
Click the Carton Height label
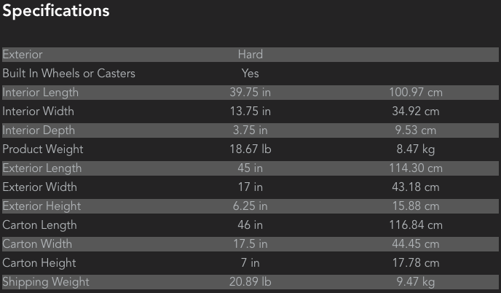coord(39,263)
